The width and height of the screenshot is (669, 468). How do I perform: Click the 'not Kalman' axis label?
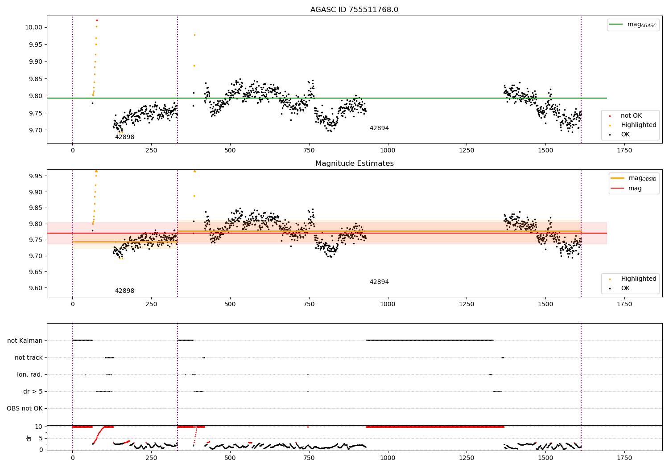pyautogui.click(x=25, y=341)
